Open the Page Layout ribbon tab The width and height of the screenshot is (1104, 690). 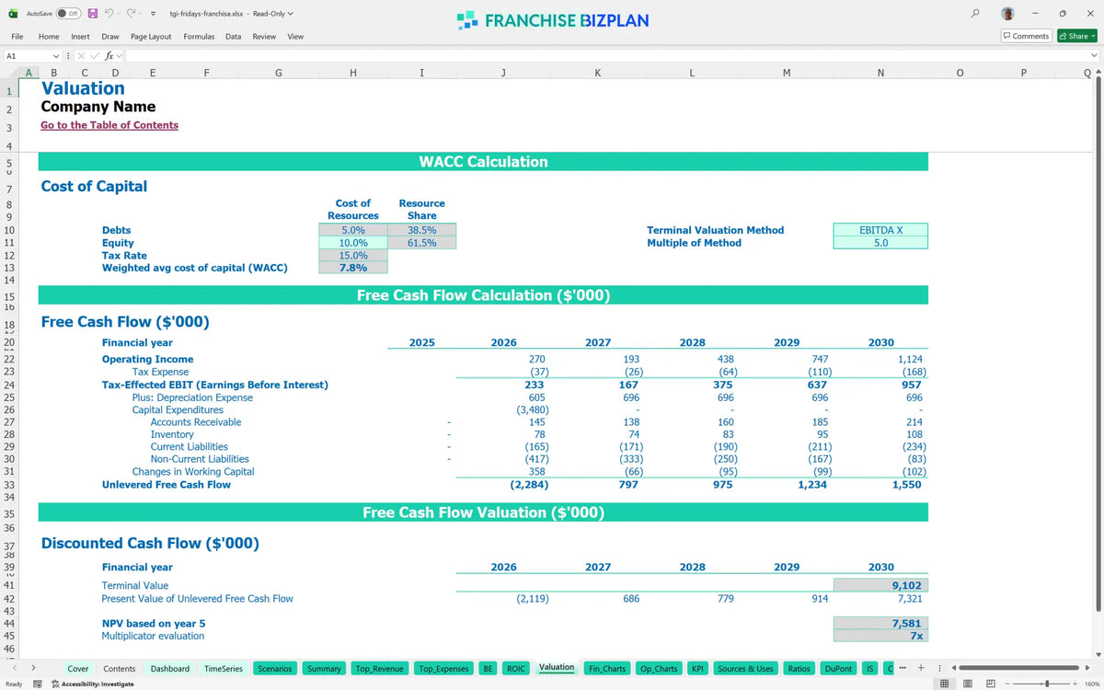coord(151,36)
